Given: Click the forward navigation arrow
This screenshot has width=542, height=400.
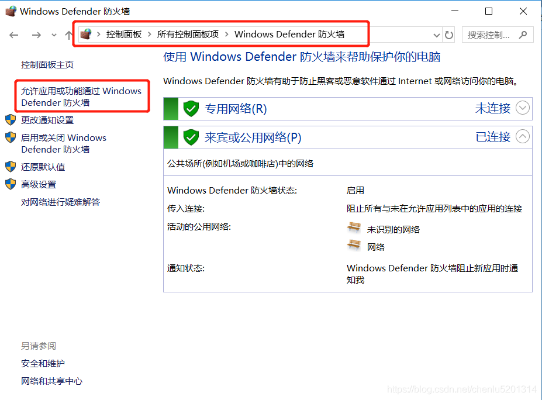Looking at the screenshot, I should click(36, 35).
